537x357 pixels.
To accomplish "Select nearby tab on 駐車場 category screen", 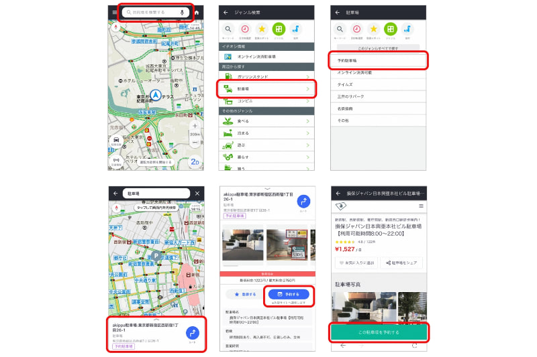I will coord(407,29).
